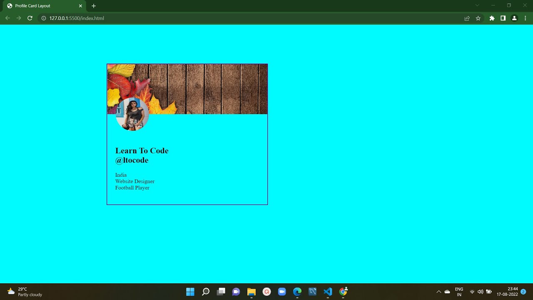
Task: Show hidden system tray icons chevron
Action: [438, 292]
